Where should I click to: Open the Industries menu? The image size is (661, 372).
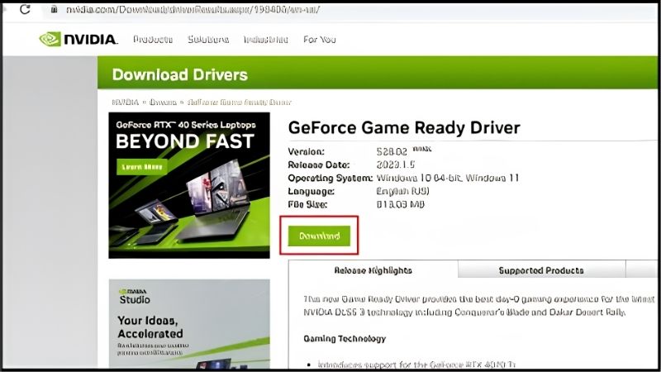[x=265, y=39]
